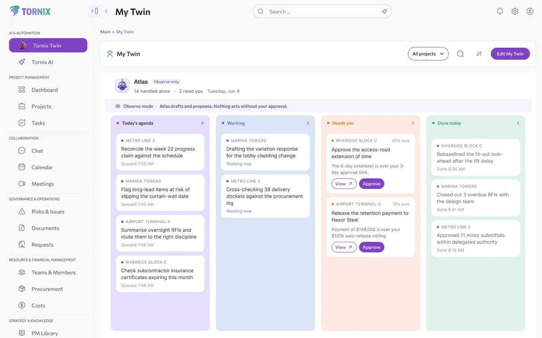Screen dimensions: 542x338
Task: Open settings gear in top bar
Action: (515, 11)
